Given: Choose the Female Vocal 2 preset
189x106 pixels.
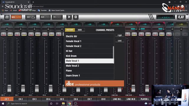Looking at the screenshot, I should [x=89, y=46].
